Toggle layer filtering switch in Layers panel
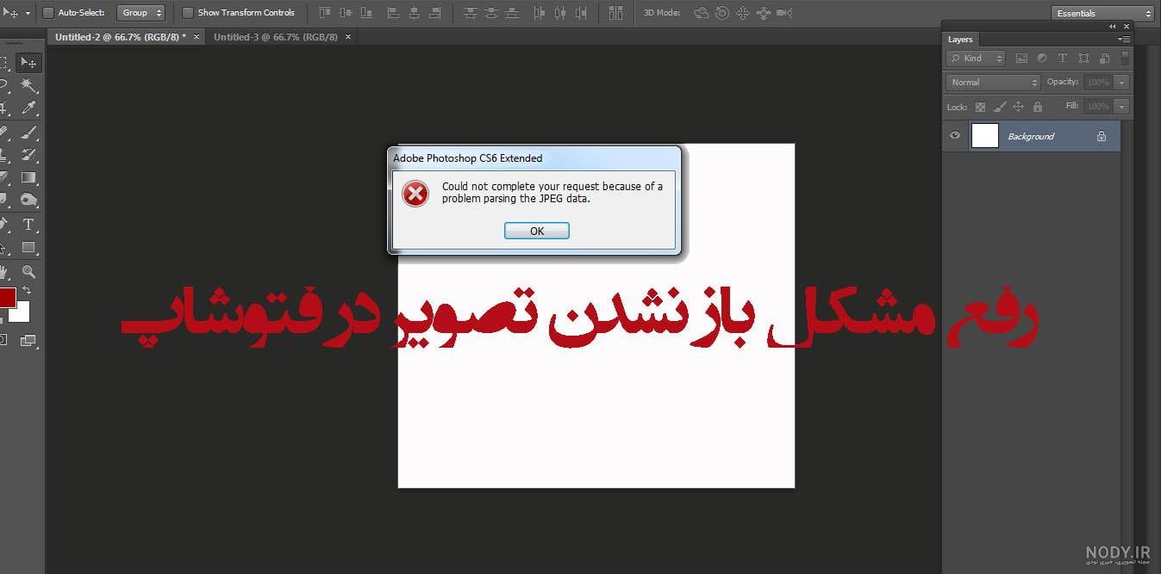The height and width of the screenshot is (574, 1161). click(1125, 58)
